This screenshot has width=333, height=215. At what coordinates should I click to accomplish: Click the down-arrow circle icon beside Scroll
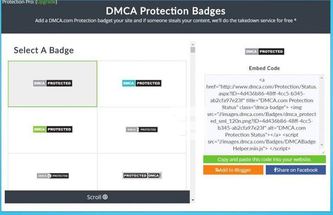click(105, 197)
